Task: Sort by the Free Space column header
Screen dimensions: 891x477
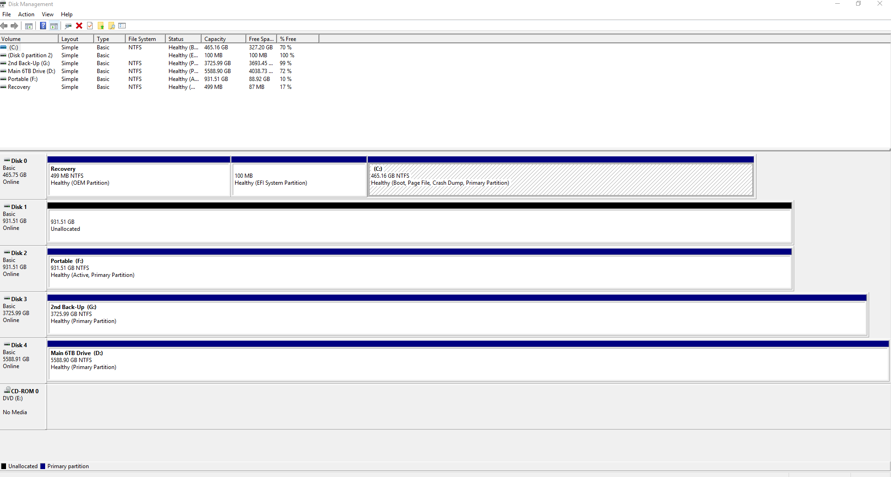Action: [x=261, y=39]
